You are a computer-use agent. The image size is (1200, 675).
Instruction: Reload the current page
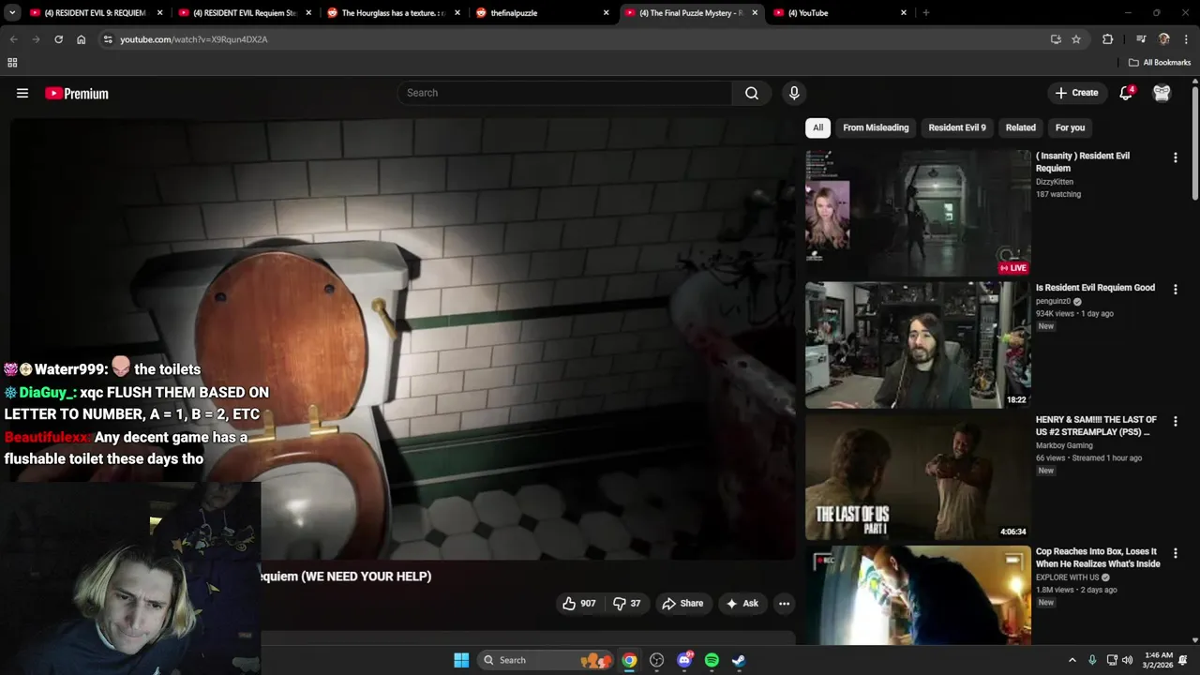(x=58, y=39)
